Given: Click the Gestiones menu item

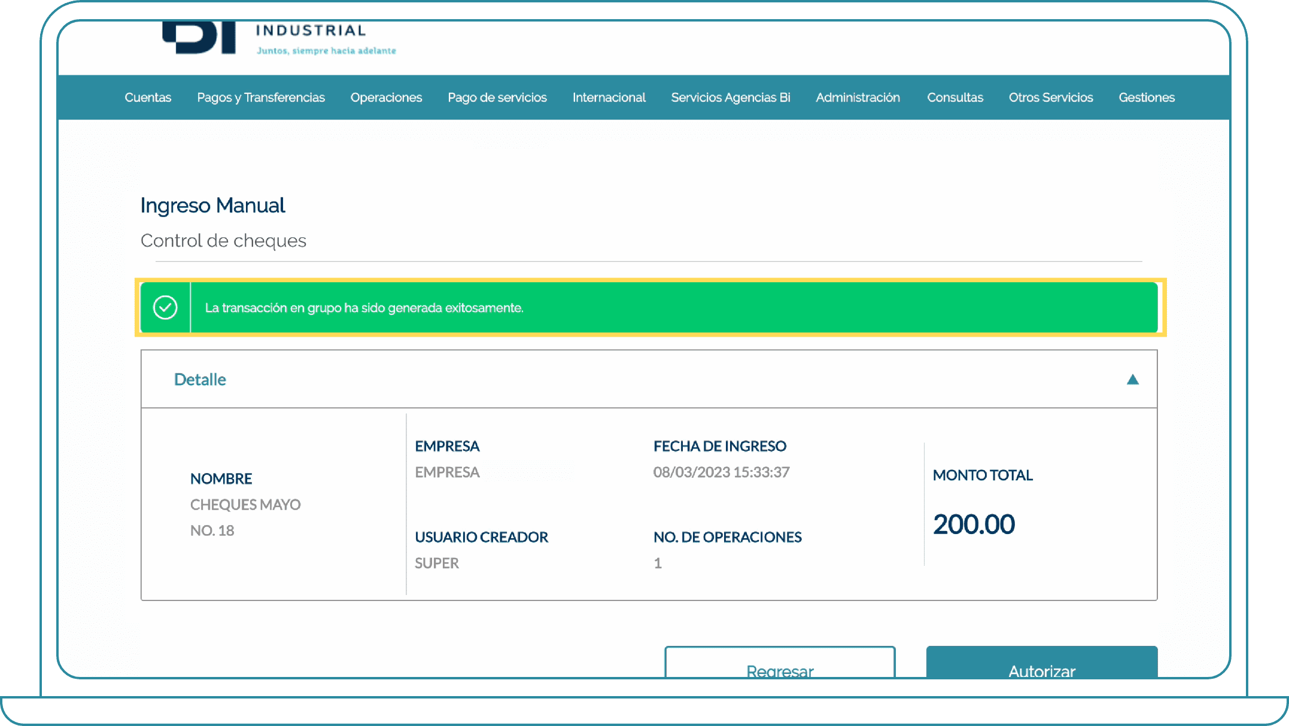Looking at the screenshot, I should pos(1146,97).
